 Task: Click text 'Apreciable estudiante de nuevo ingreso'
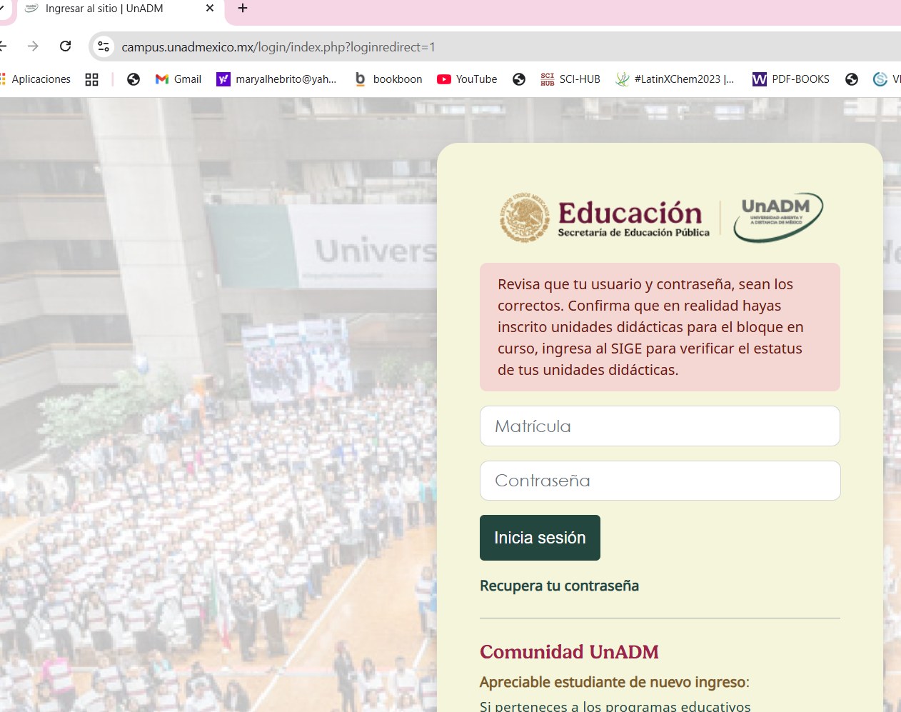click(613, 682)
